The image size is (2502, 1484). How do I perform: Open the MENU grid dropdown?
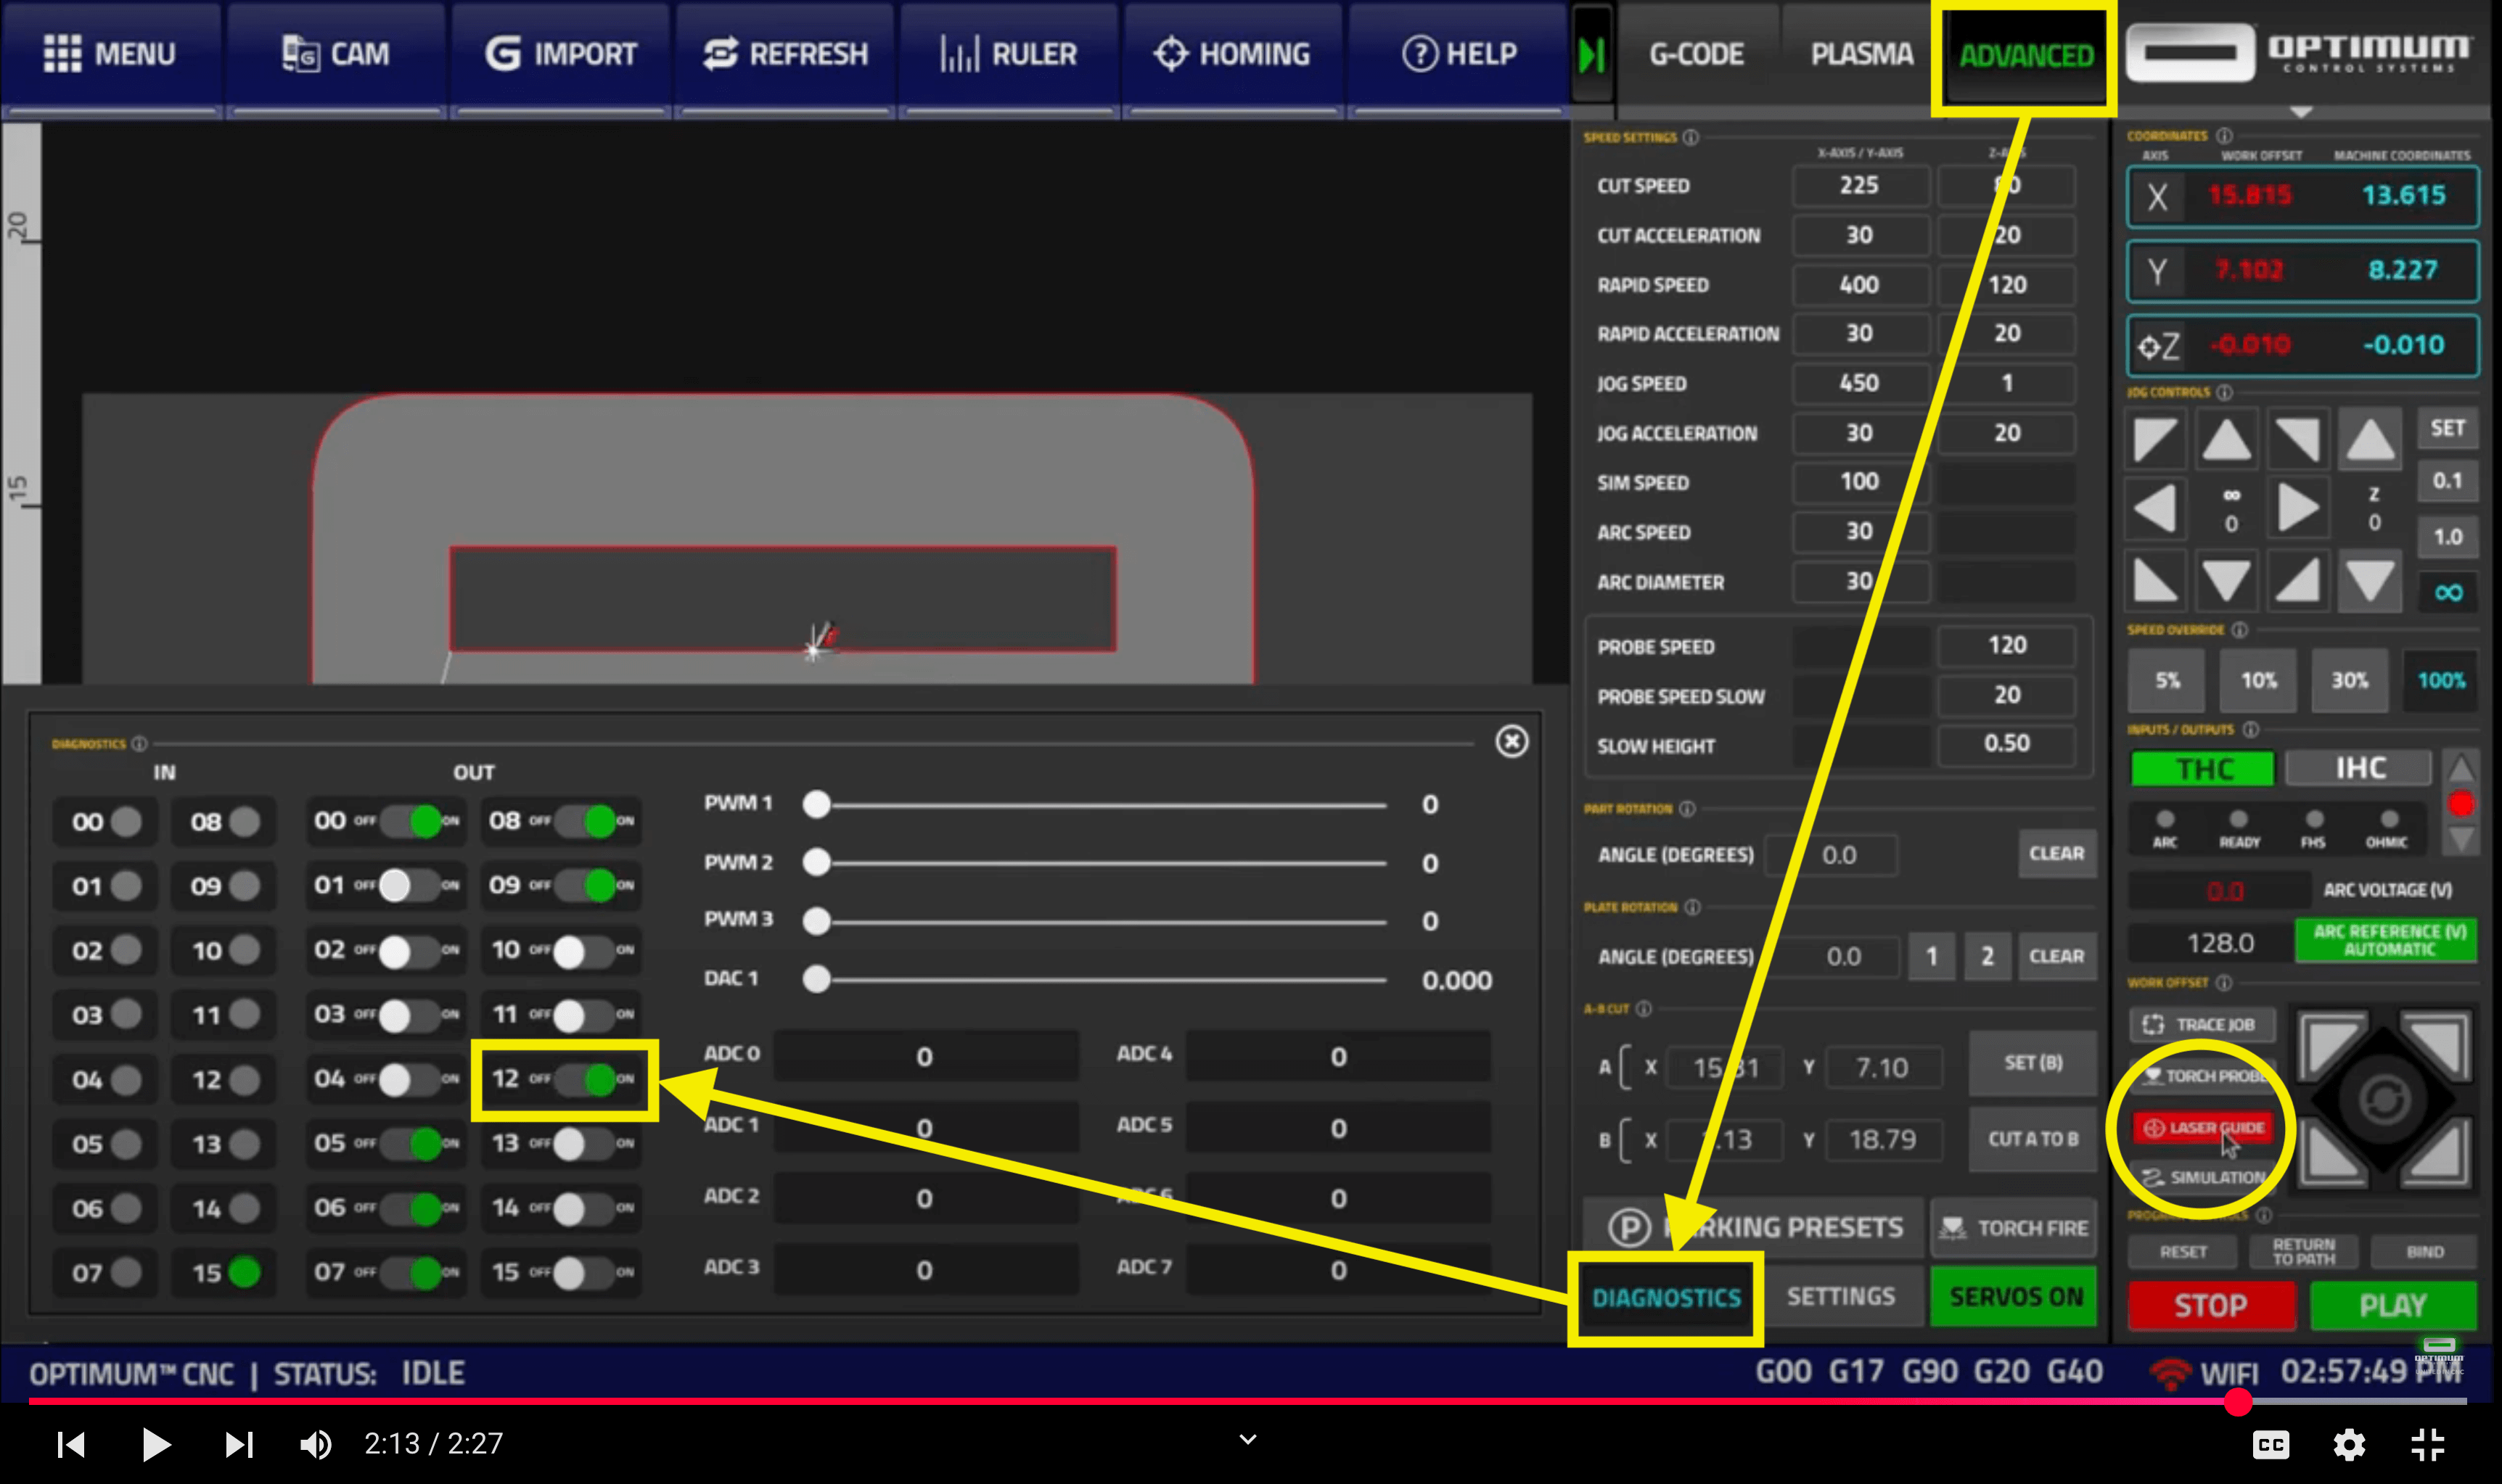tap(110, 54)
